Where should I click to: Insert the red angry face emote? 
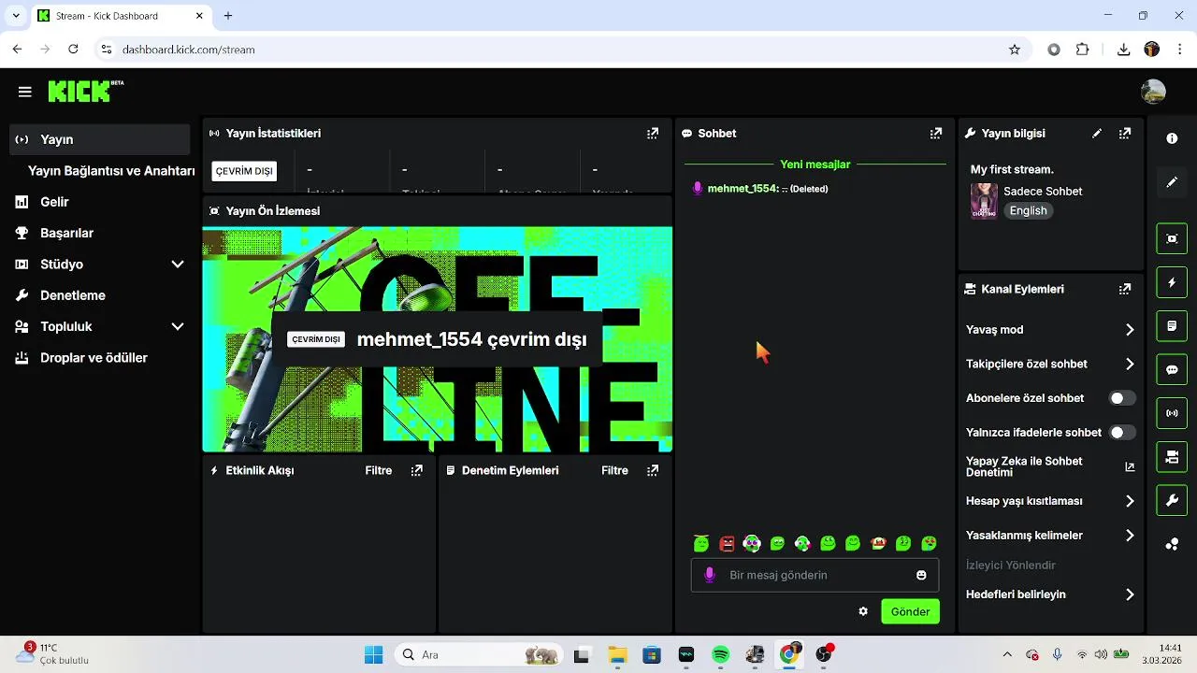[727, 543]
